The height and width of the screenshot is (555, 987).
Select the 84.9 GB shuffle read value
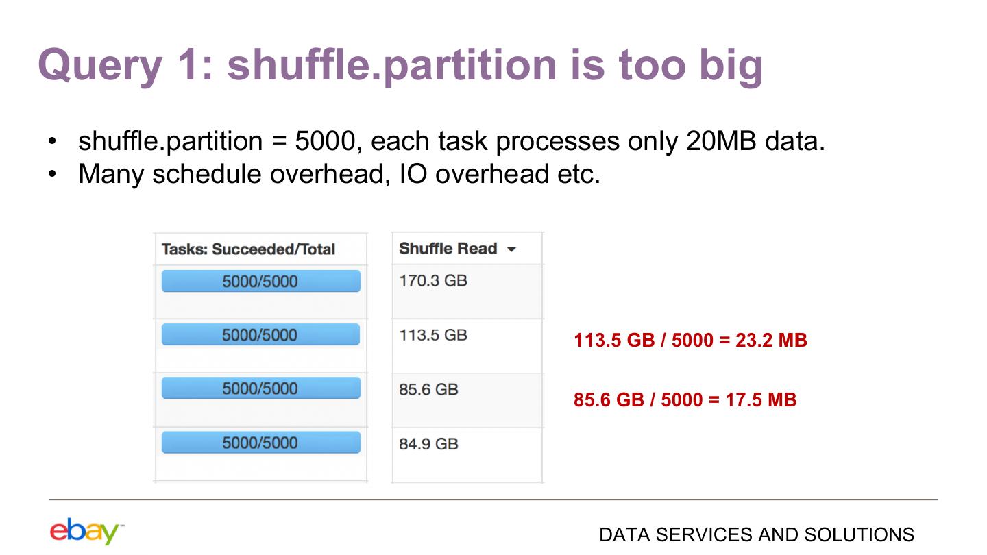coord(428,444)
